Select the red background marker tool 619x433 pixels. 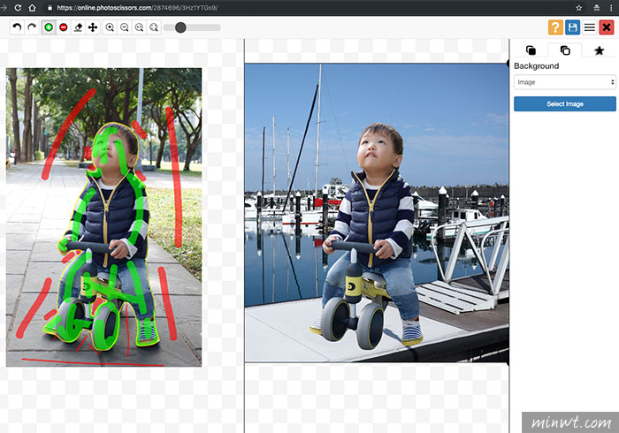[63, 27]
